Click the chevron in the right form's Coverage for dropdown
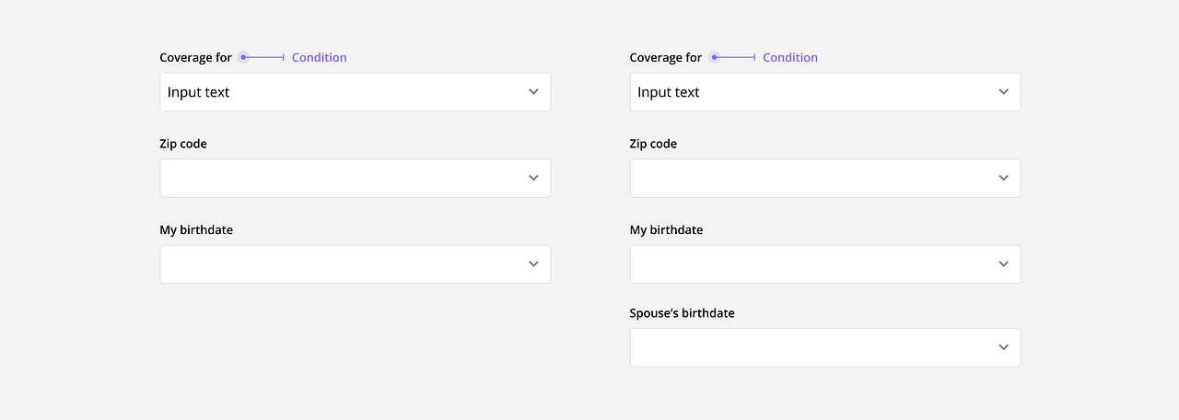The height and width of the screenshot is (420, 1179). coord(1004,92)
